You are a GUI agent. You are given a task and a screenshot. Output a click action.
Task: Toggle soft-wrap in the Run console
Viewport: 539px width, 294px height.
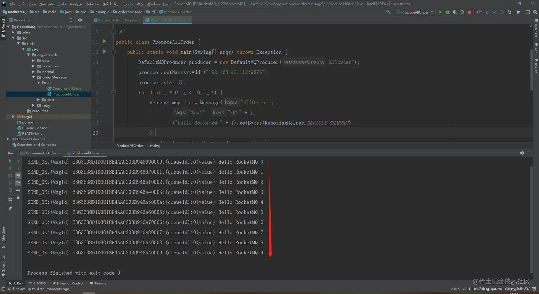(x=18, y=176)
